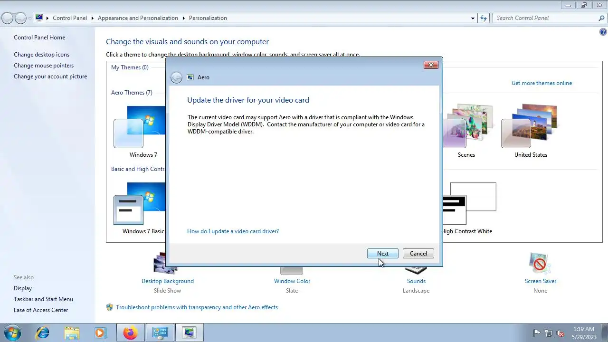Click the Forward navigation button
608x342 pixels.
20,18
